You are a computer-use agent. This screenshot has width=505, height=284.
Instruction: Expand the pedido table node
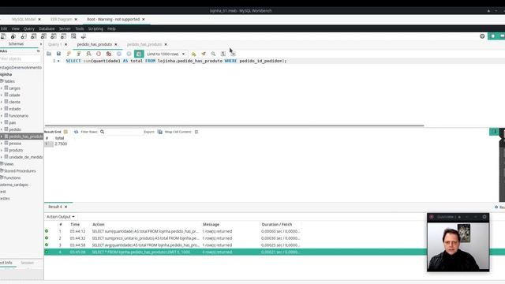(x=2, y=129)
